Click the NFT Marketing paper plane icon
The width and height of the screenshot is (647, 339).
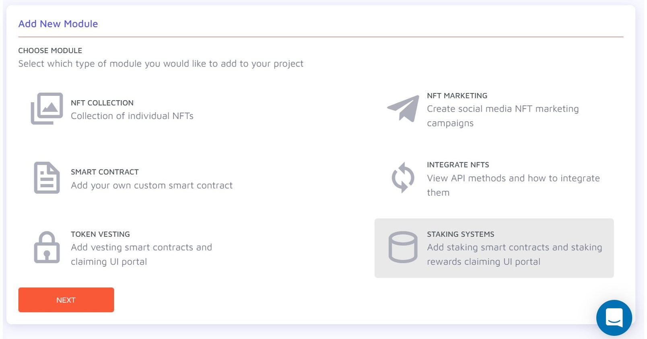[402, 109]
